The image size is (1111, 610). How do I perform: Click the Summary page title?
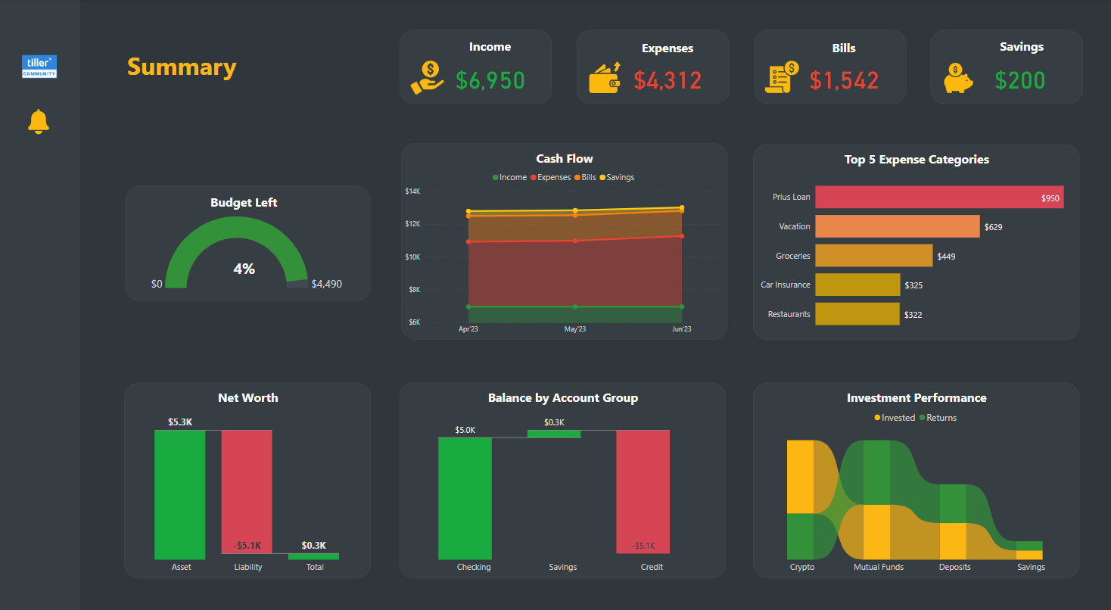(182, 67)
